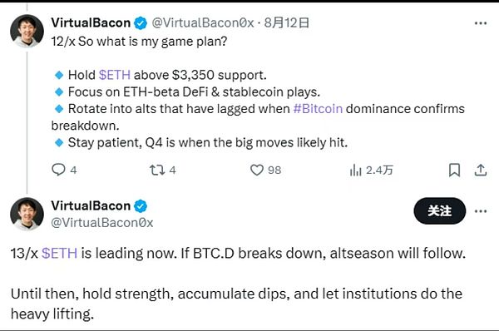
Task: Open the VirtualBacon display name on the 13/x tweet
Action: click(x=91, y=205)
